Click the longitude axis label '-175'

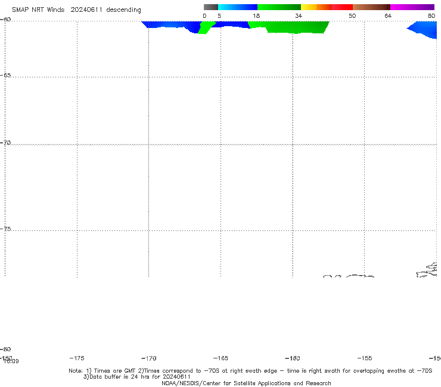coord(77,358)
